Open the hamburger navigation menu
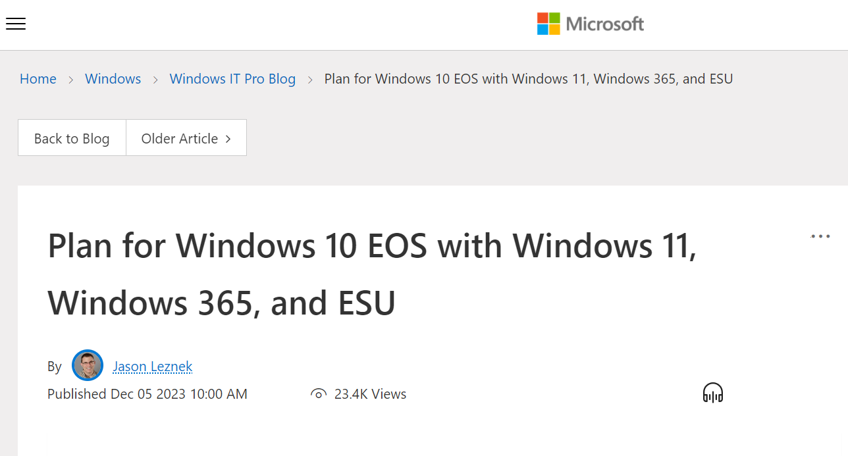The width and height of the screenshot is (848, 456). click(x=15, y=24)
